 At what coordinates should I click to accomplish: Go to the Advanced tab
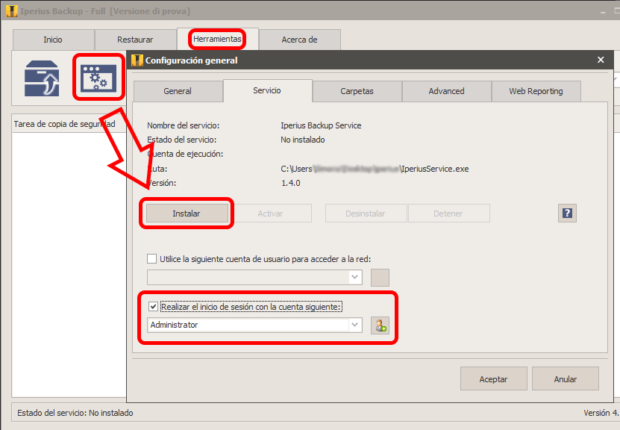(446, 91)
